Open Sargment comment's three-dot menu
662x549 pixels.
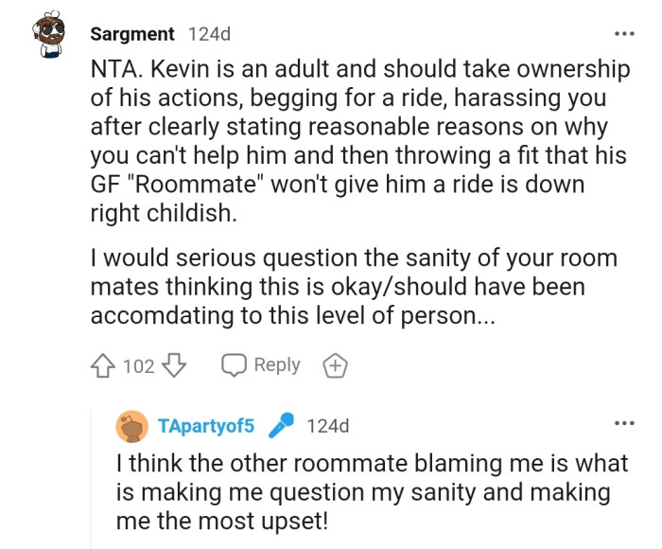pos(622,34)
